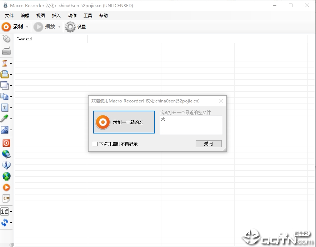Click the recent macro files list box
The height and width of the screenshot is (247, 316).
[x=191, y=125]
